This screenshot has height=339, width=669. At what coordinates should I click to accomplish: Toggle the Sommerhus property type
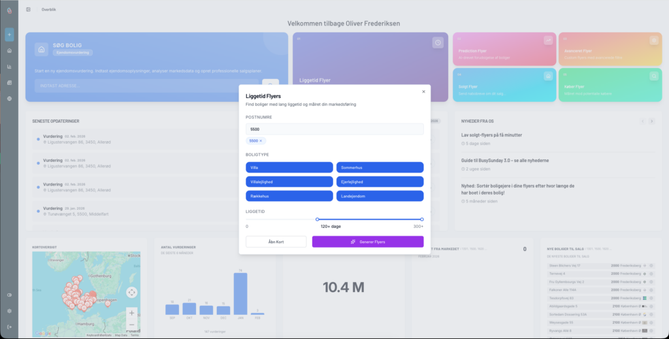(380, 167)
